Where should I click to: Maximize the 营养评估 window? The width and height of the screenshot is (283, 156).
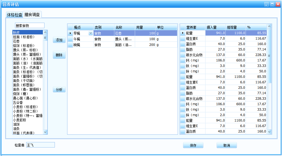[x=272, y=4]
